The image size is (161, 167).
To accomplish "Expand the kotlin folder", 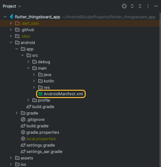I will tap(34, 81).
